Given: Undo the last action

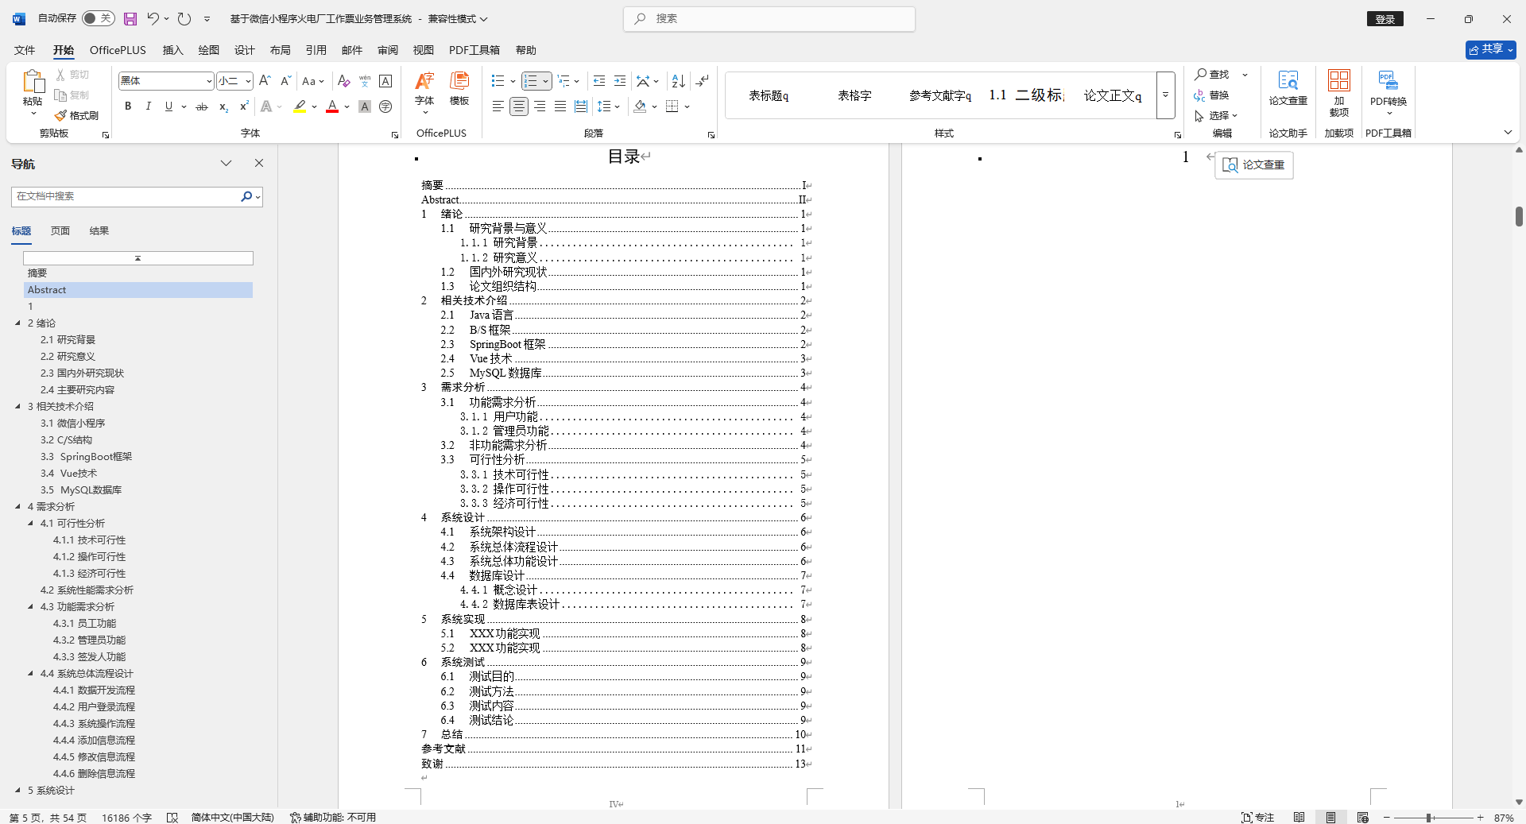Looking at the screenshot, I should point(153,18).
